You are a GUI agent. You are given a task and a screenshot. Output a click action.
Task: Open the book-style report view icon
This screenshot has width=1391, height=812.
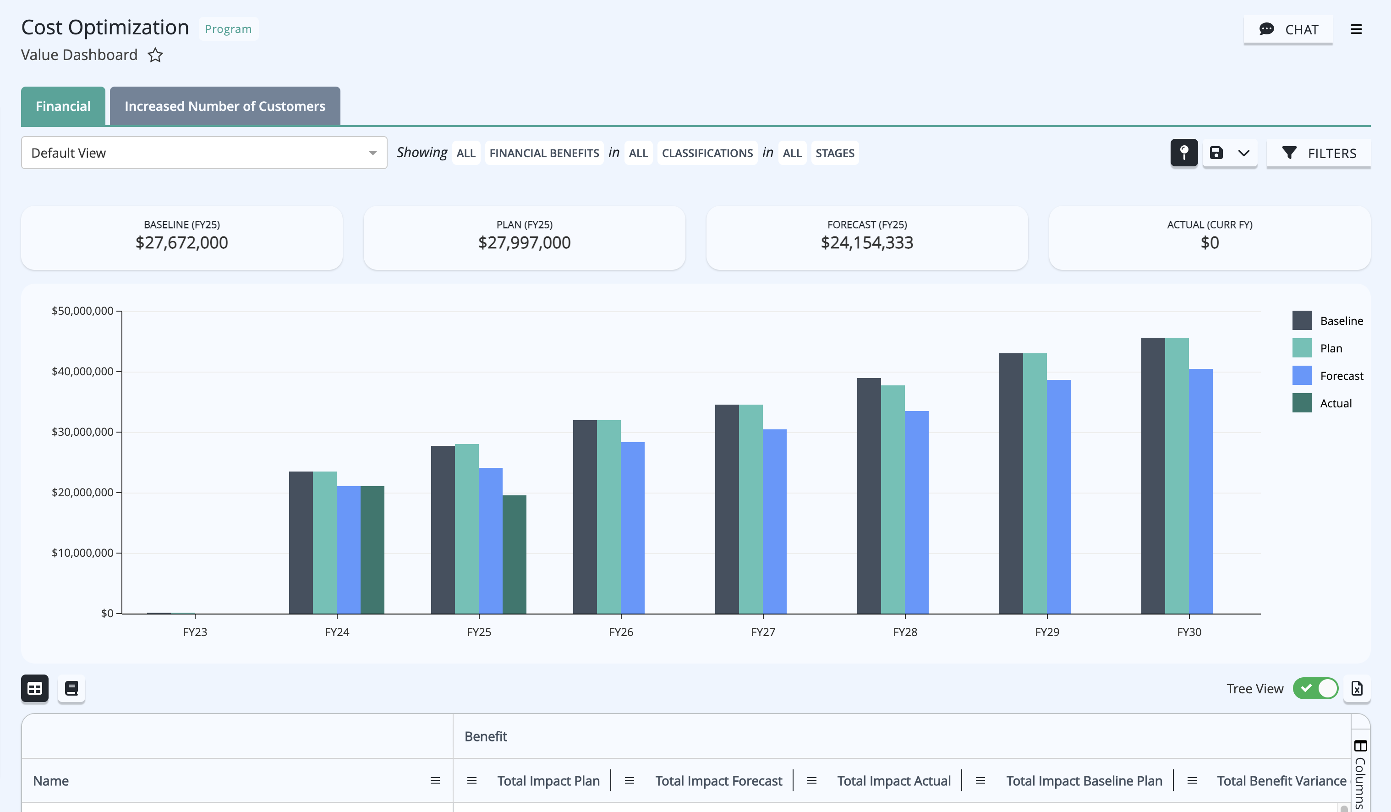pyautogui.click(x=71, y=688)
